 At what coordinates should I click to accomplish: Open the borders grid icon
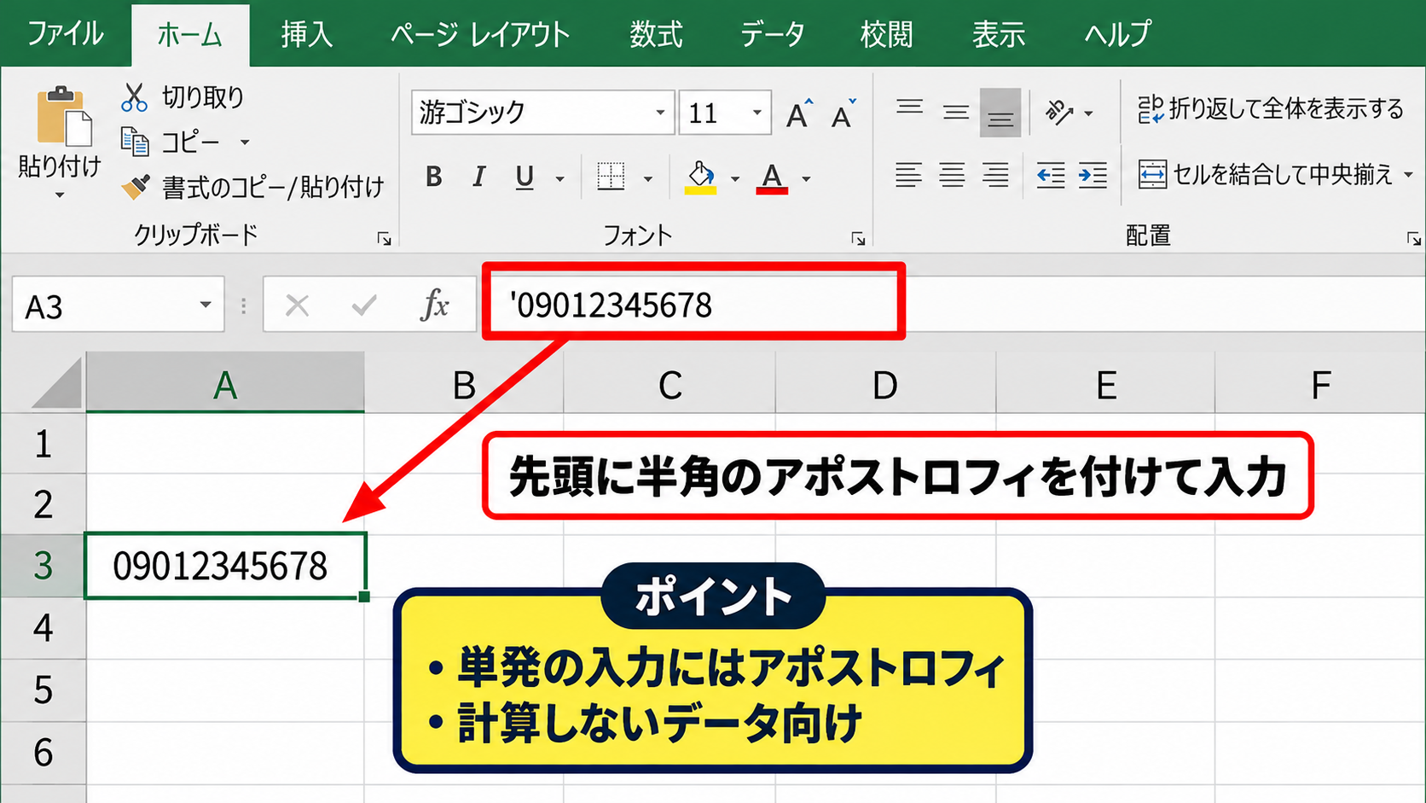click(611, 177)
